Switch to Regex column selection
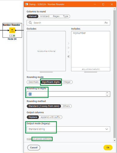This screenshot has width=117, height=153. pos(56,16)
